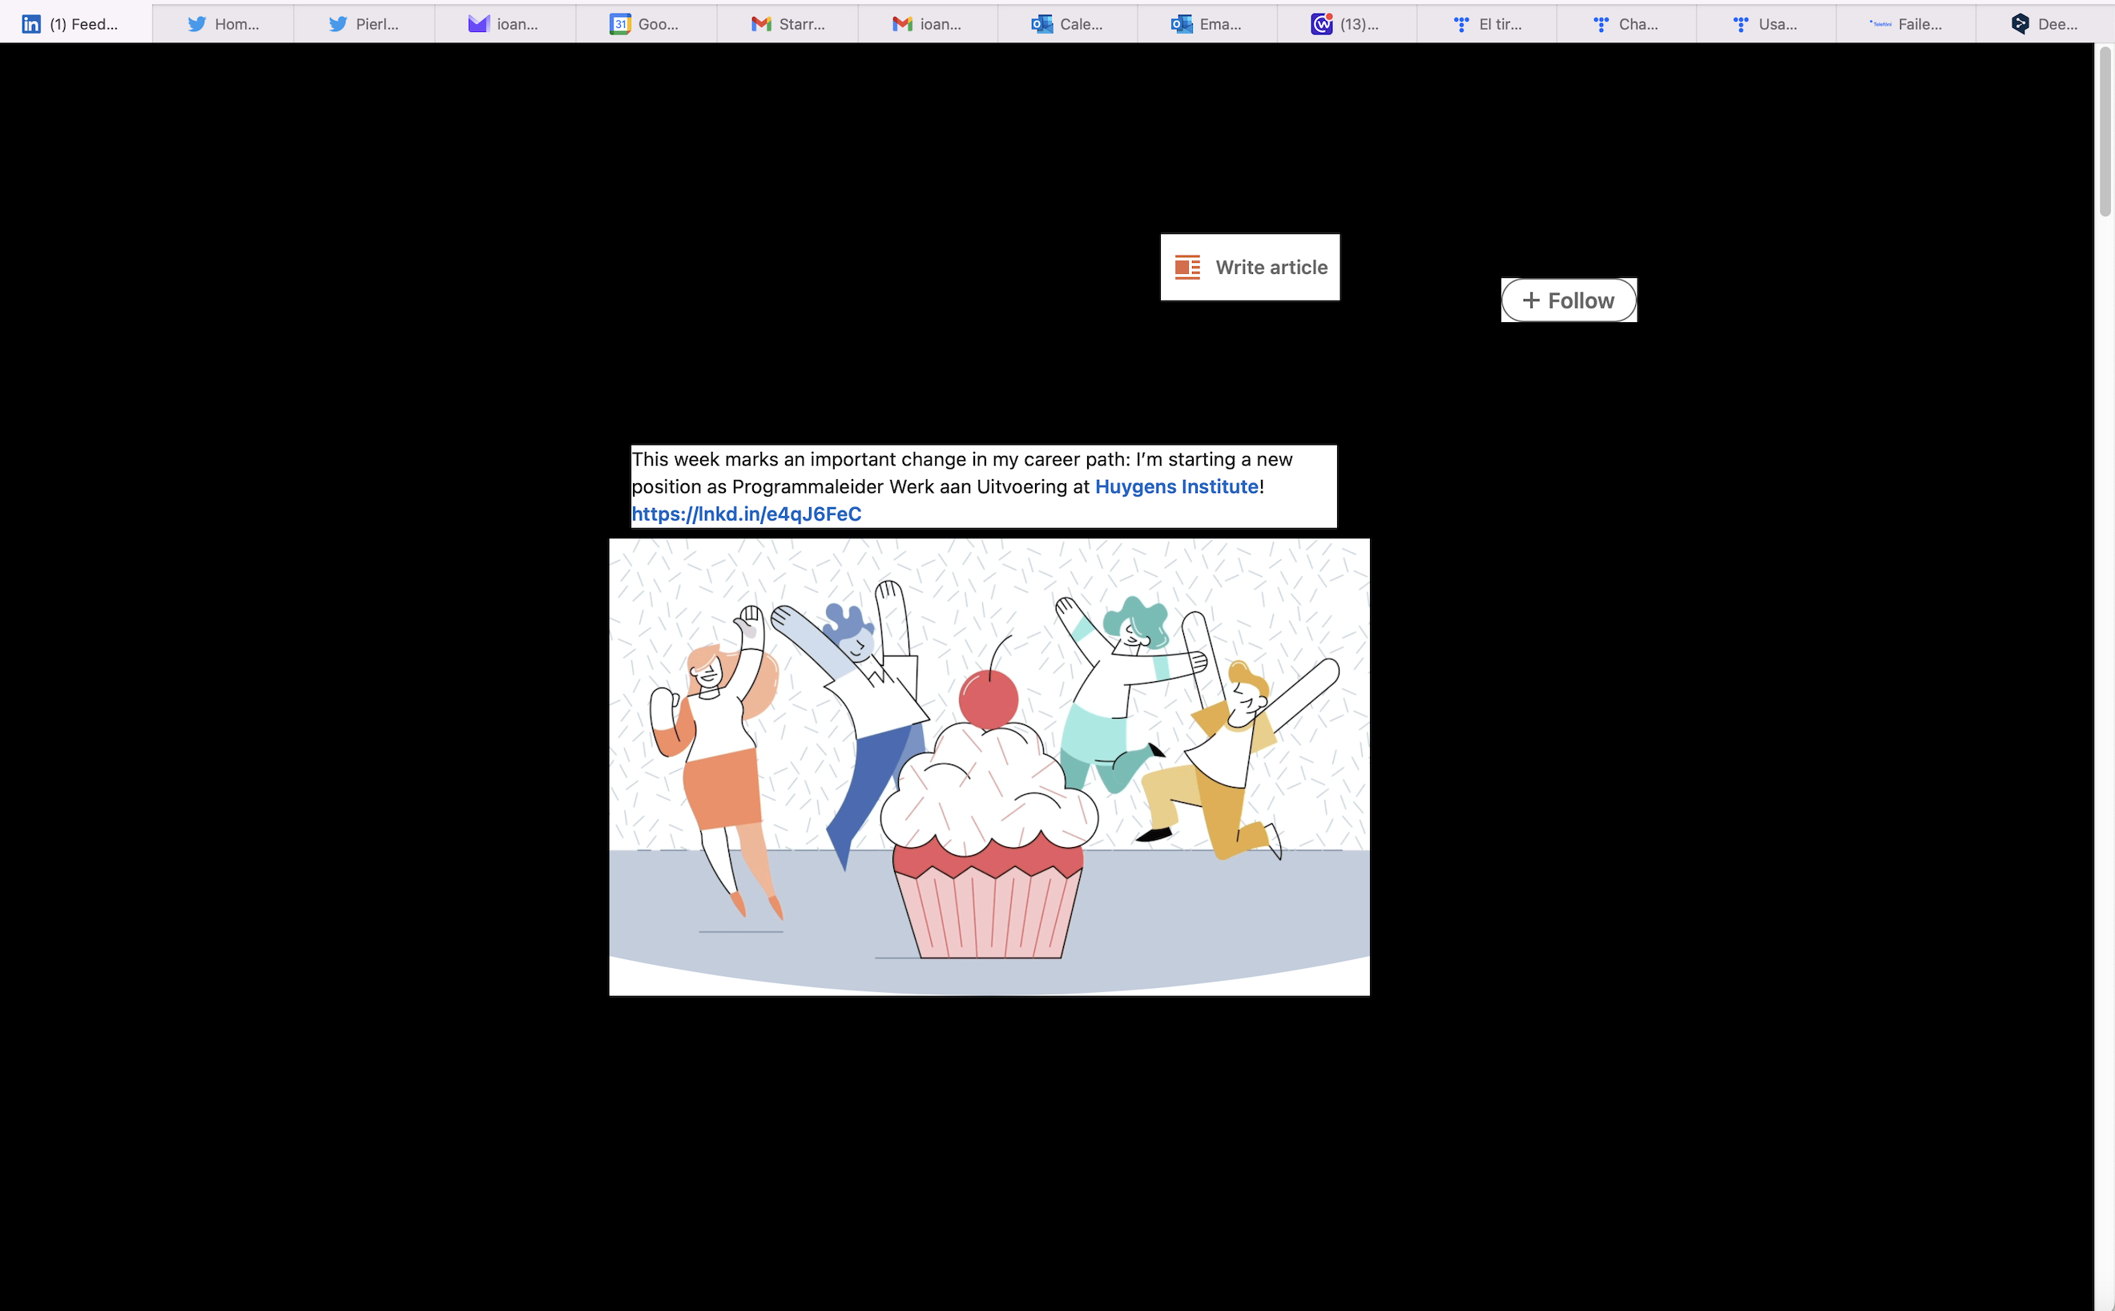This screenshot has height=1311, width=2115.
Task: Click the plus icon on Follow
Action: tap(1531, 300)
